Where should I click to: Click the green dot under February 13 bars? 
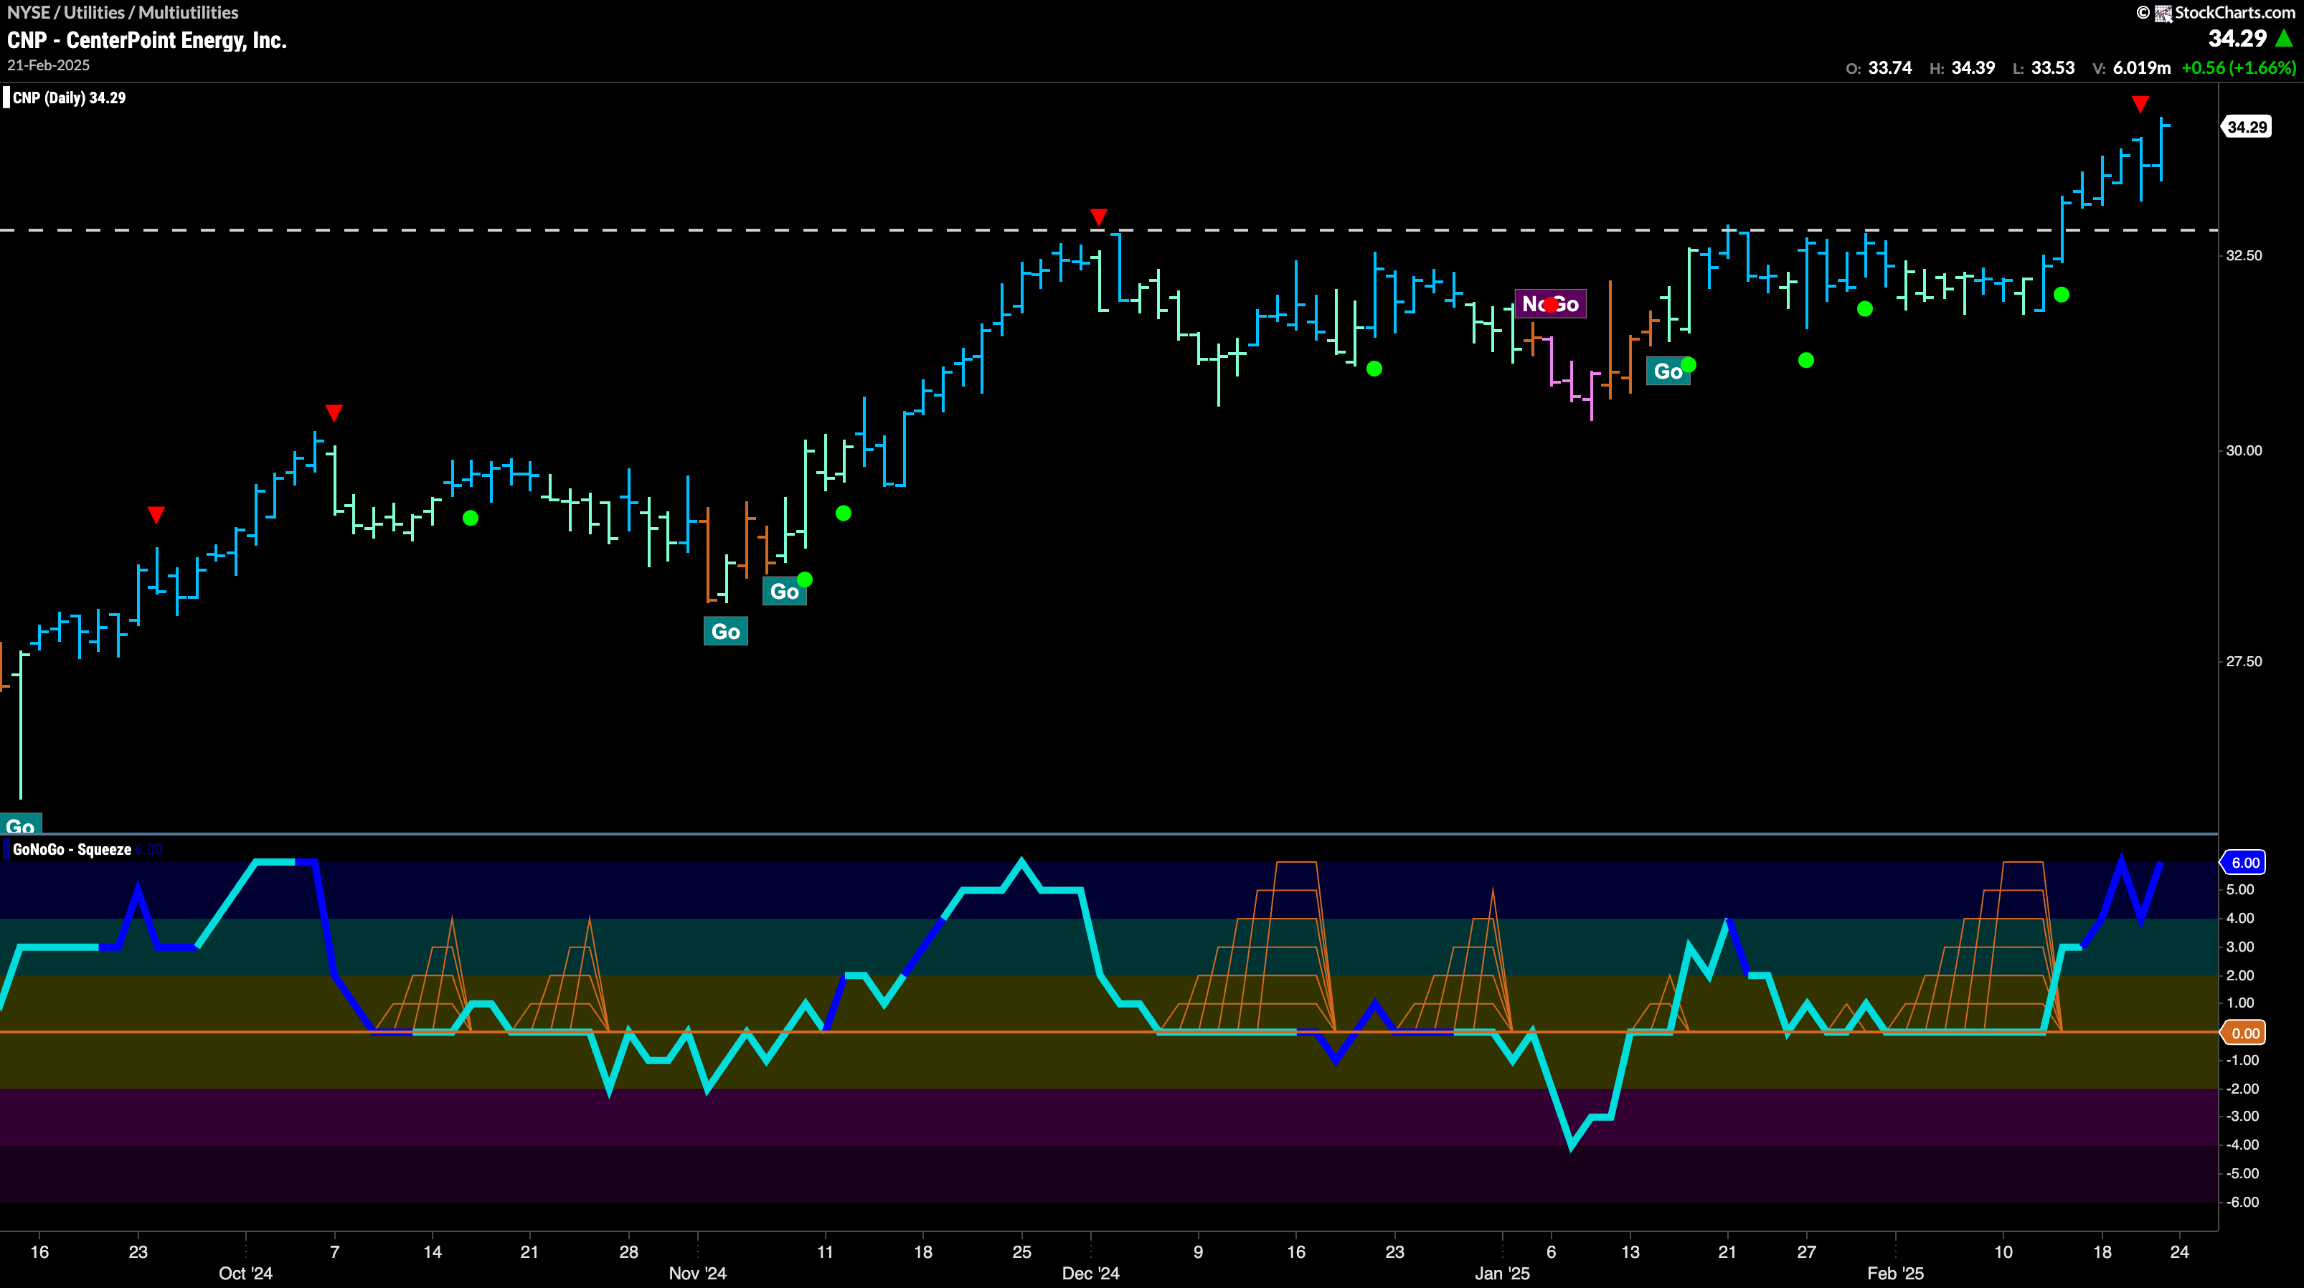point(2061,294)
